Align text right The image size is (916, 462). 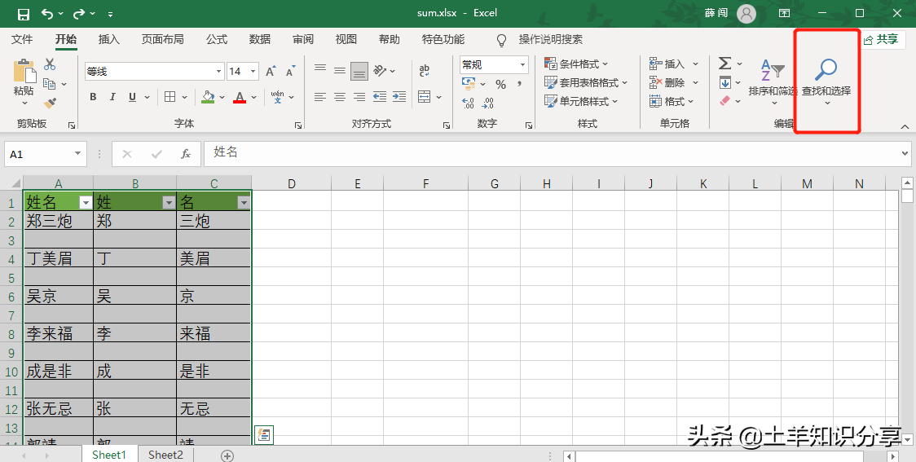(360, 97)
